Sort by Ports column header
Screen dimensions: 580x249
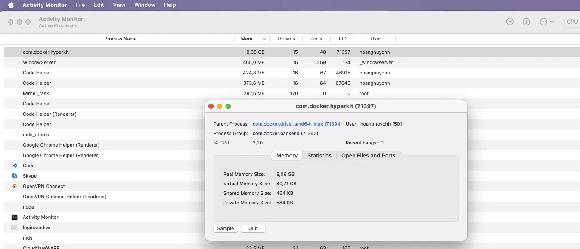(316, 39)
